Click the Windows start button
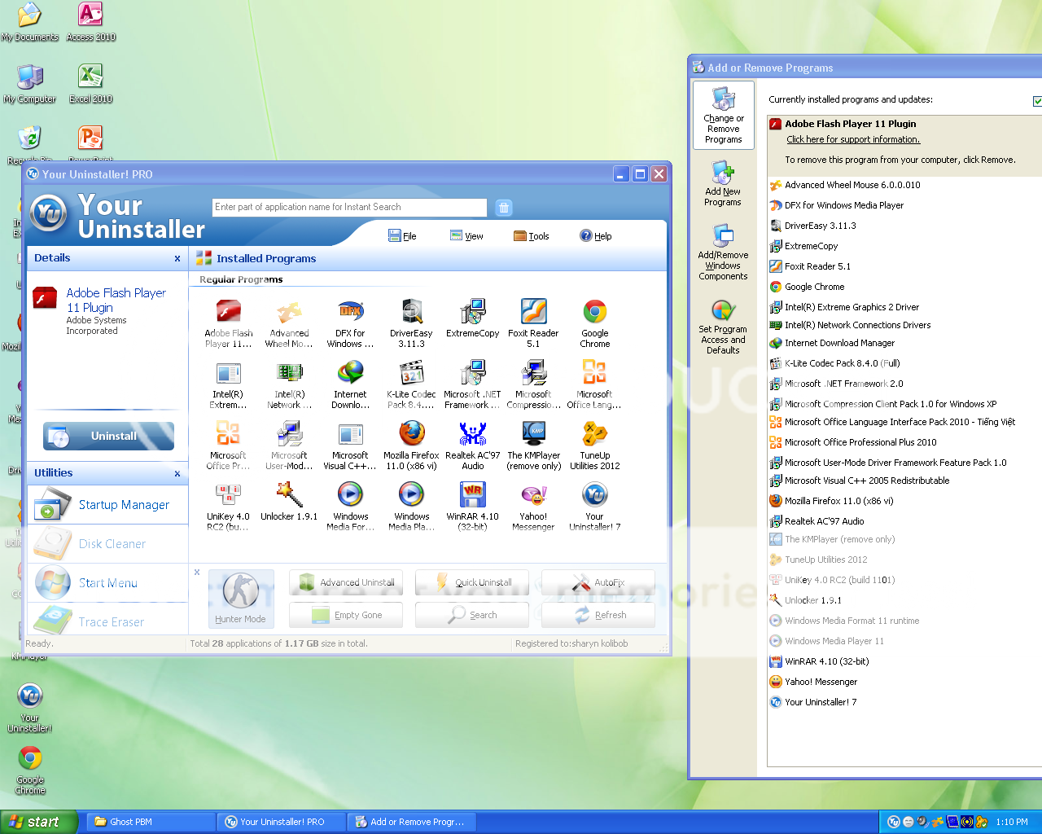The height and width of the screenshot is (834, 1042). 38,822
